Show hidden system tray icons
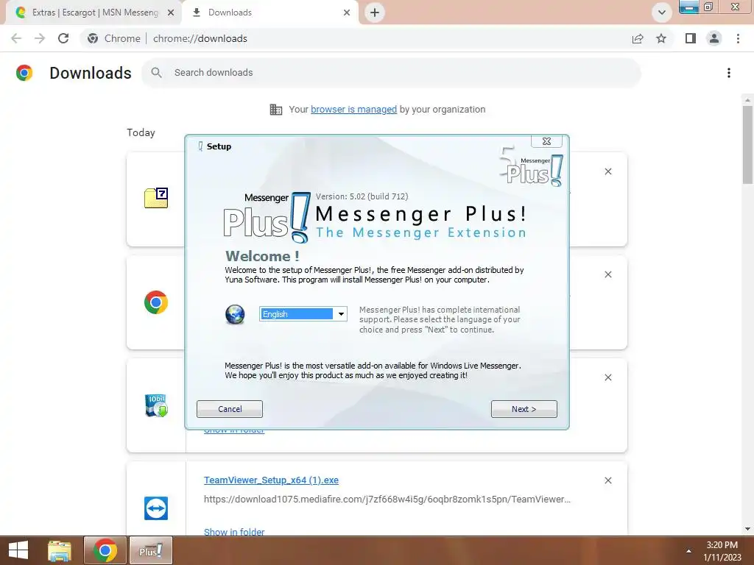This screenshot has height=565, width=754. 688,551
